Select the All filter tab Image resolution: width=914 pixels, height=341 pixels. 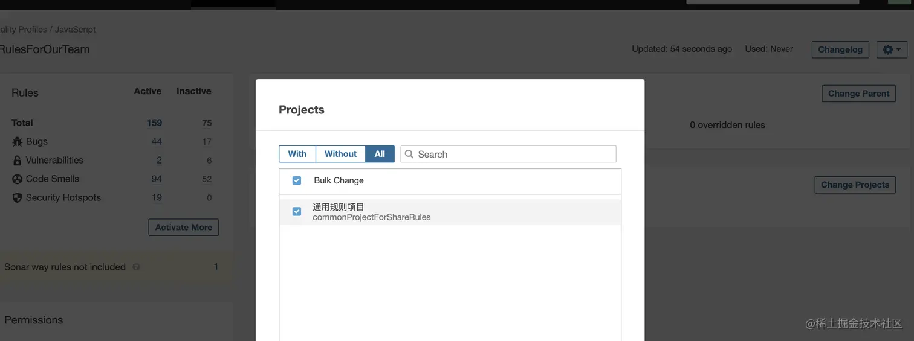tap(380, 154)
